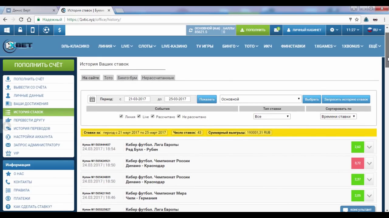Viewport: 389px width, 218px height.
Task: Click the envelope icon next to Запрос администратору
Action: (x=8, y=145)
